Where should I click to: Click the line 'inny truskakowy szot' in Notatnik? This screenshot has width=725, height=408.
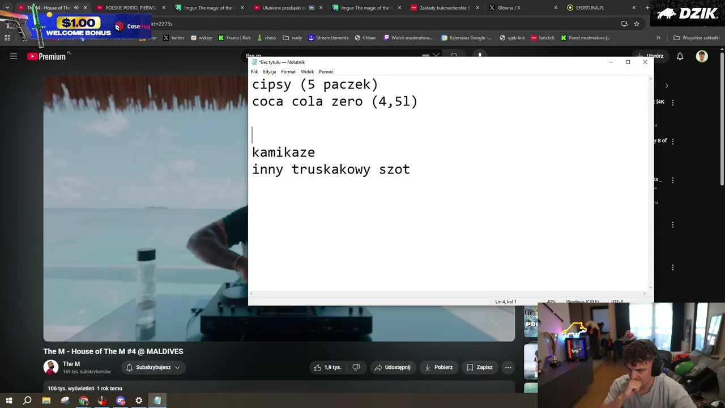point(331,169)
